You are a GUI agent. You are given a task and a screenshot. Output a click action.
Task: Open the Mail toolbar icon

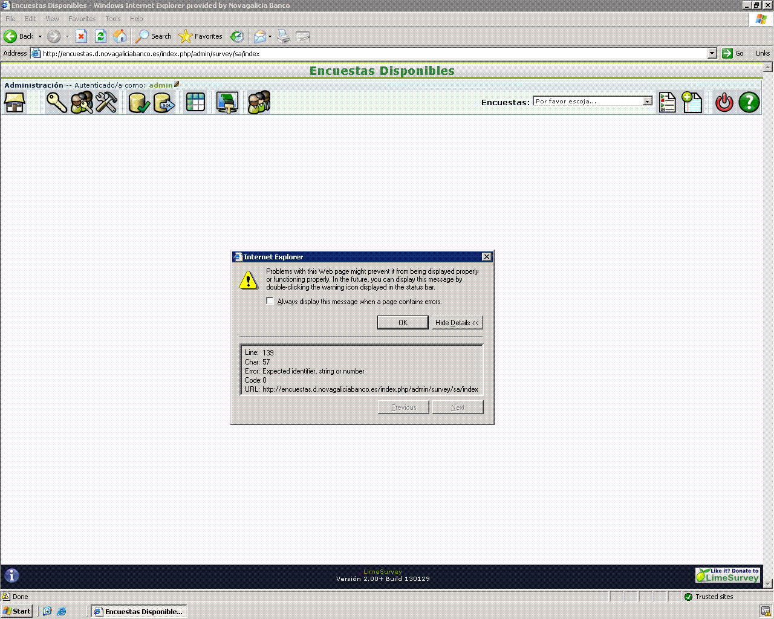[x=259, y=36]
